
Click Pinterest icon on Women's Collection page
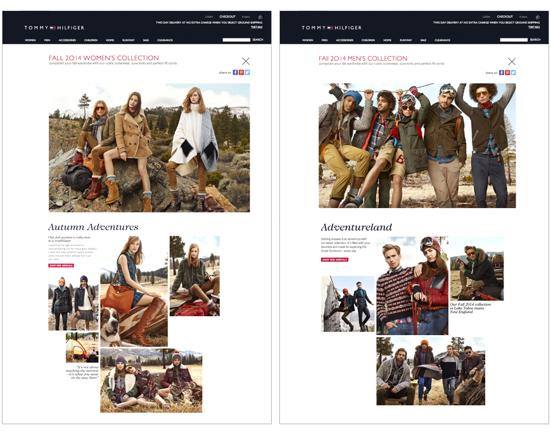point(241,73)
